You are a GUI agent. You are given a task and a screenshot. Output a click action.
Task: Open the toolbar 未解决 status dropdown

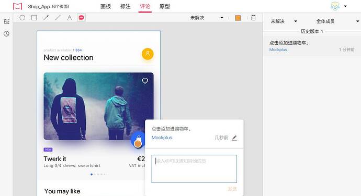[207, 18]
